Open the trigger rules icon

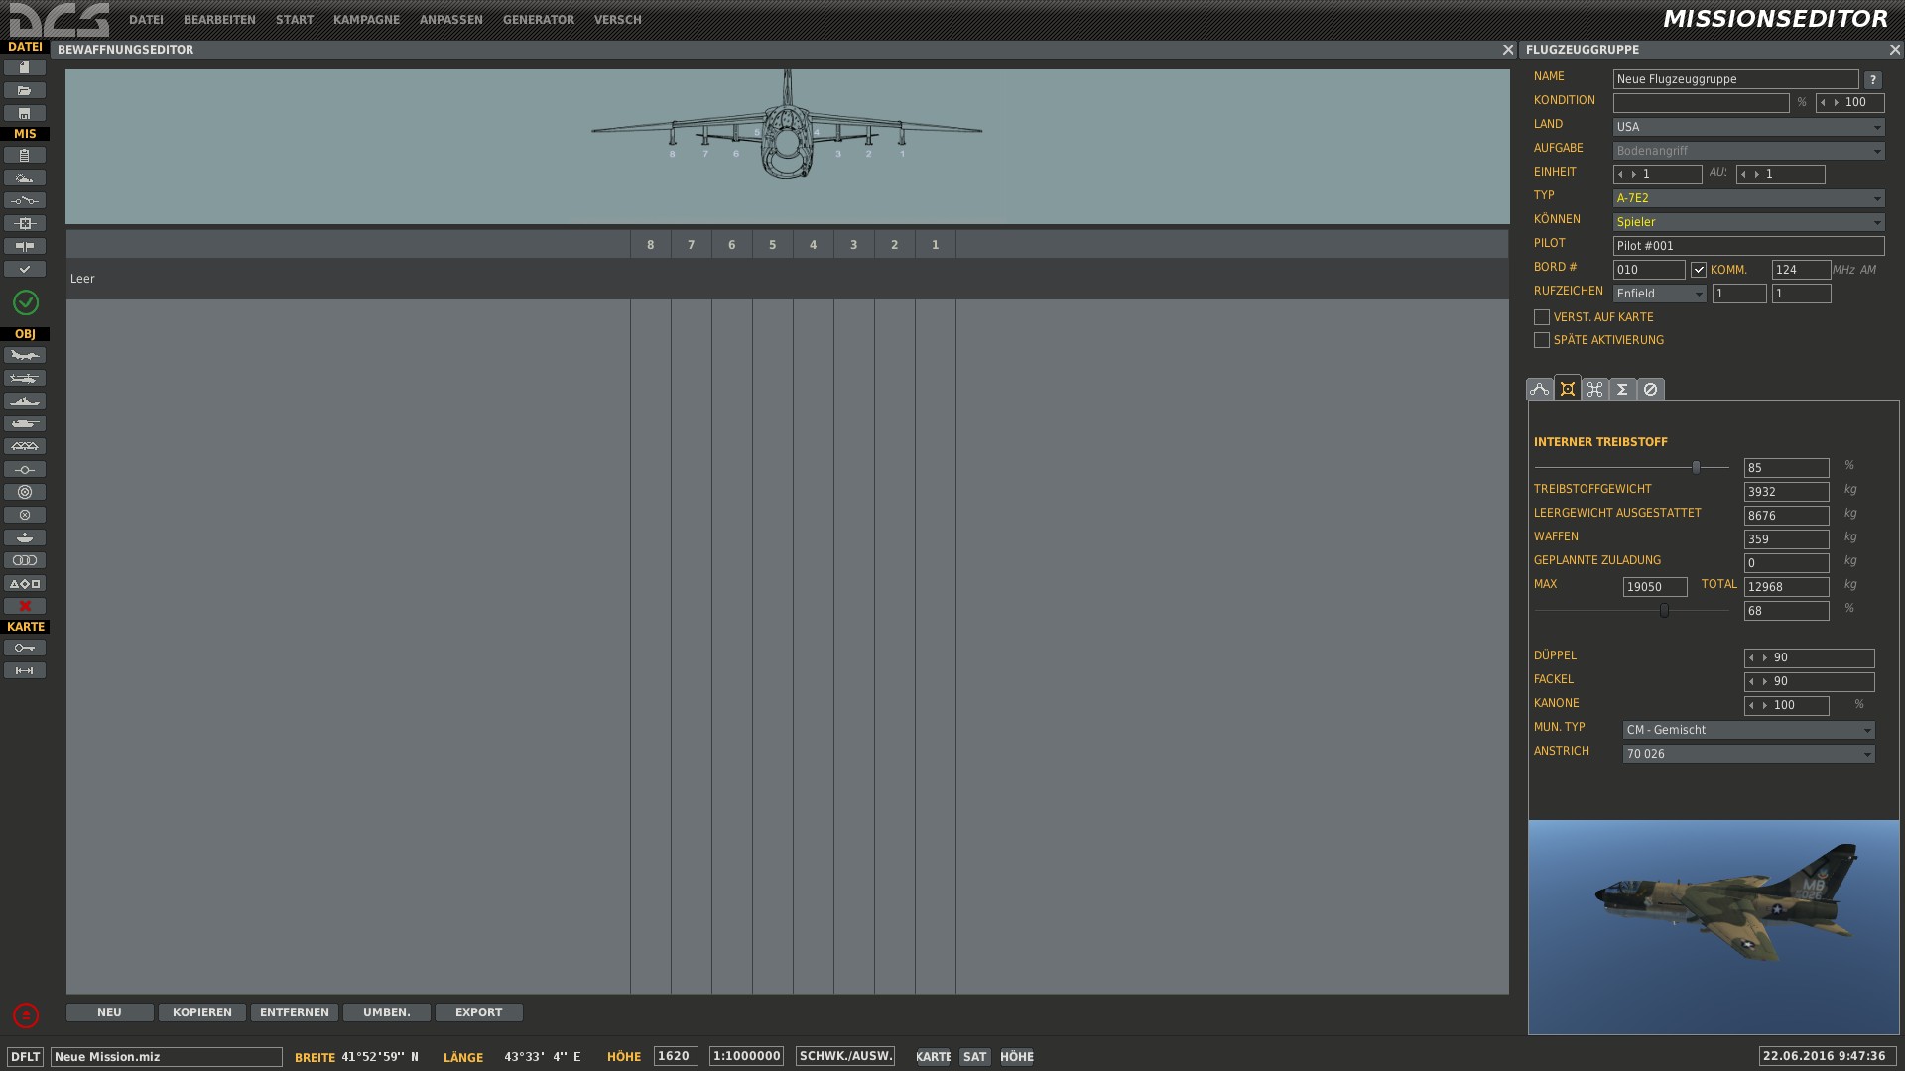coord(25,200)
